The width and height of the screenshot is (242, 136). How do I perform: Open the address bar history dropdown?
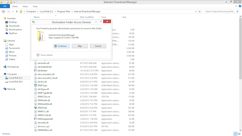point(196,11)
